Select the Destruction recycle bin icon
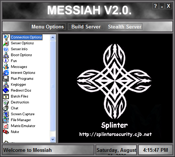The image size is (175, 157). [6, 102]
